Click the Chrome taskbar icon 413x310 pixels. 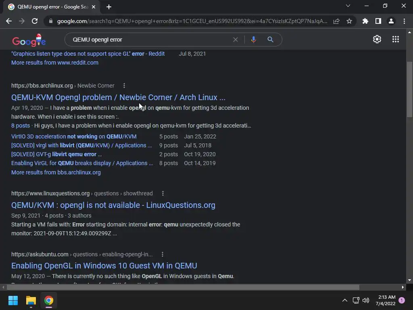(49, 300)
